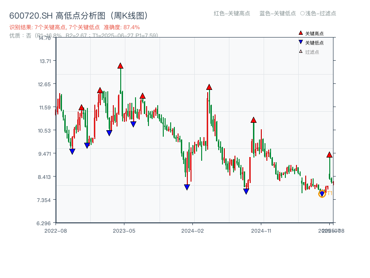Click the red 关键高点 triangle in the legend
The height and width of the screenshot is (278, 370).
pos(301,33)
